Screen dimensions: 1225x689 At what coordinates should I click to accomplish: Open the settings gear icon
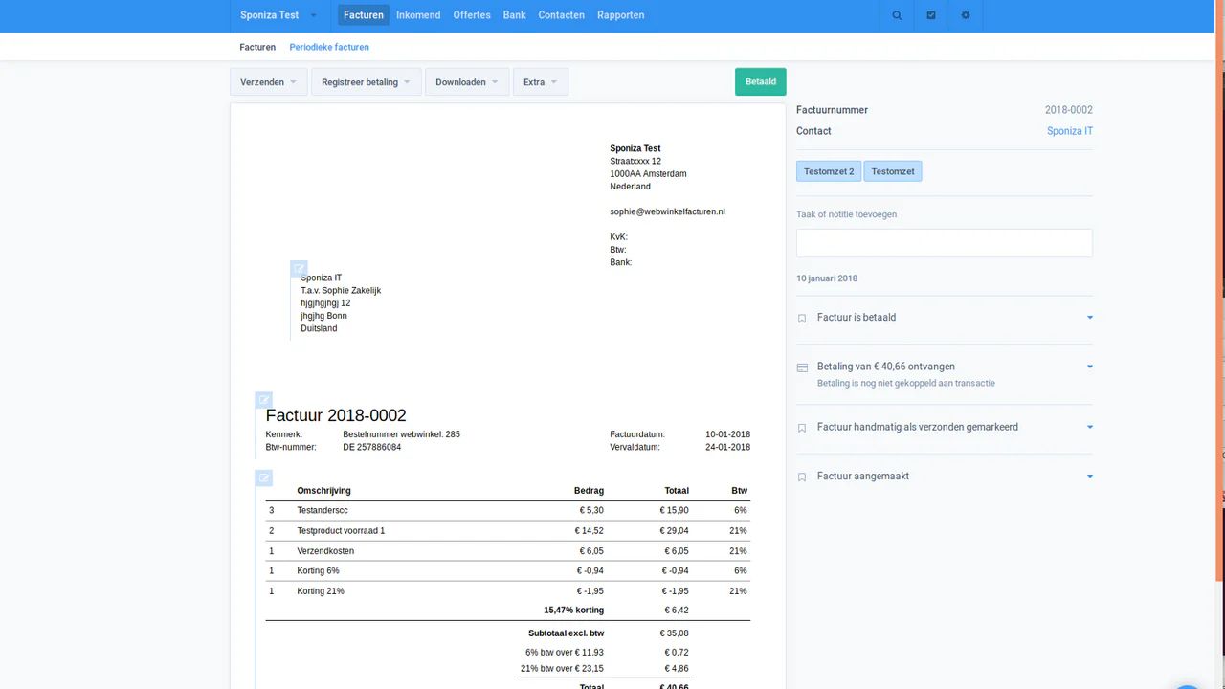click(x=966, y=15)
